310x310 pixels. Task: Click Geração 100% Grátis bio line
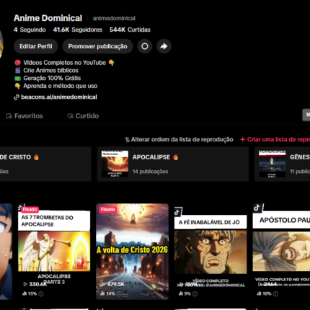tap(48, 78)
